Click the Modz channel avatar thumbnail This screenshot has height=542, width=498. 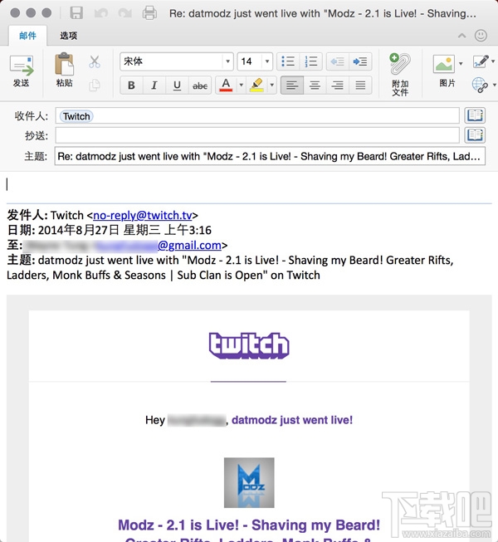point(249,482)
